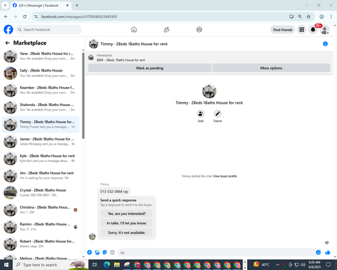Open Microsoft Edge from taskbar
337x270 pixels.
click(106, 265)
